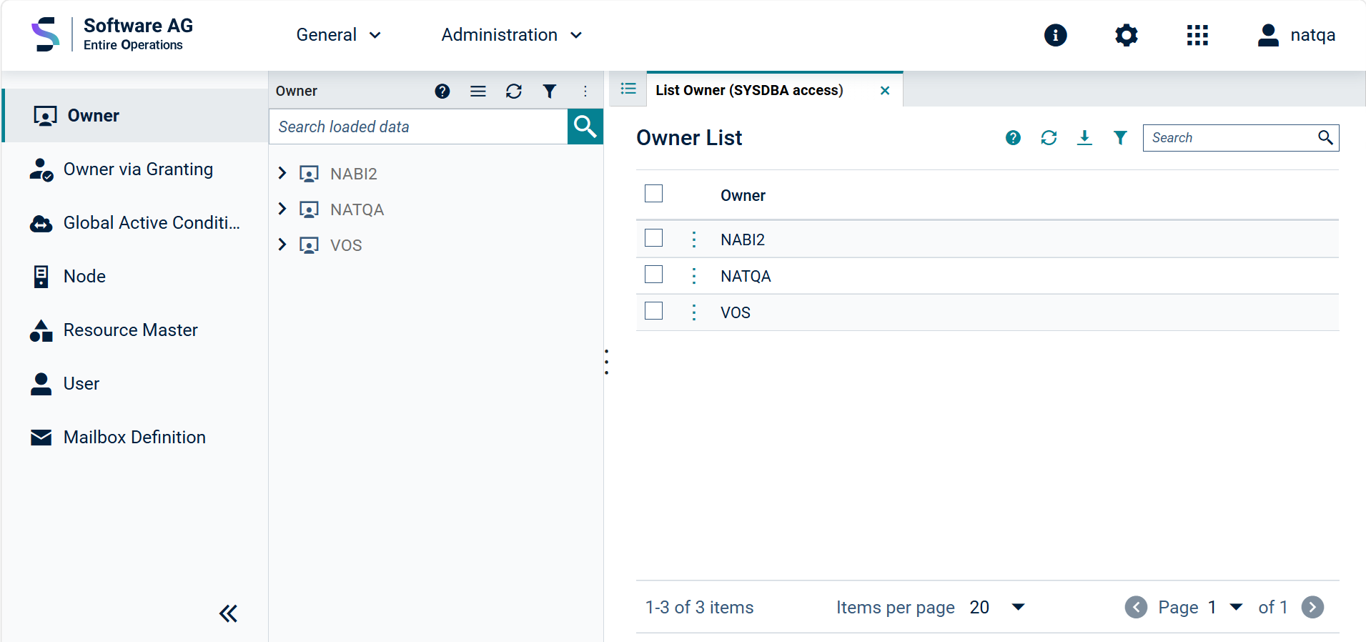Open Global Active Conditions in sidebar
This screenshot has width=1366, height=642.
pos(135,223)
